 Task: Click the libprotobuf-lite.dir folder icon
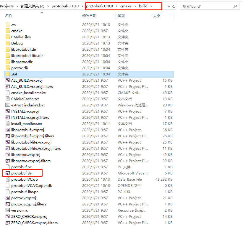[8, 55]
